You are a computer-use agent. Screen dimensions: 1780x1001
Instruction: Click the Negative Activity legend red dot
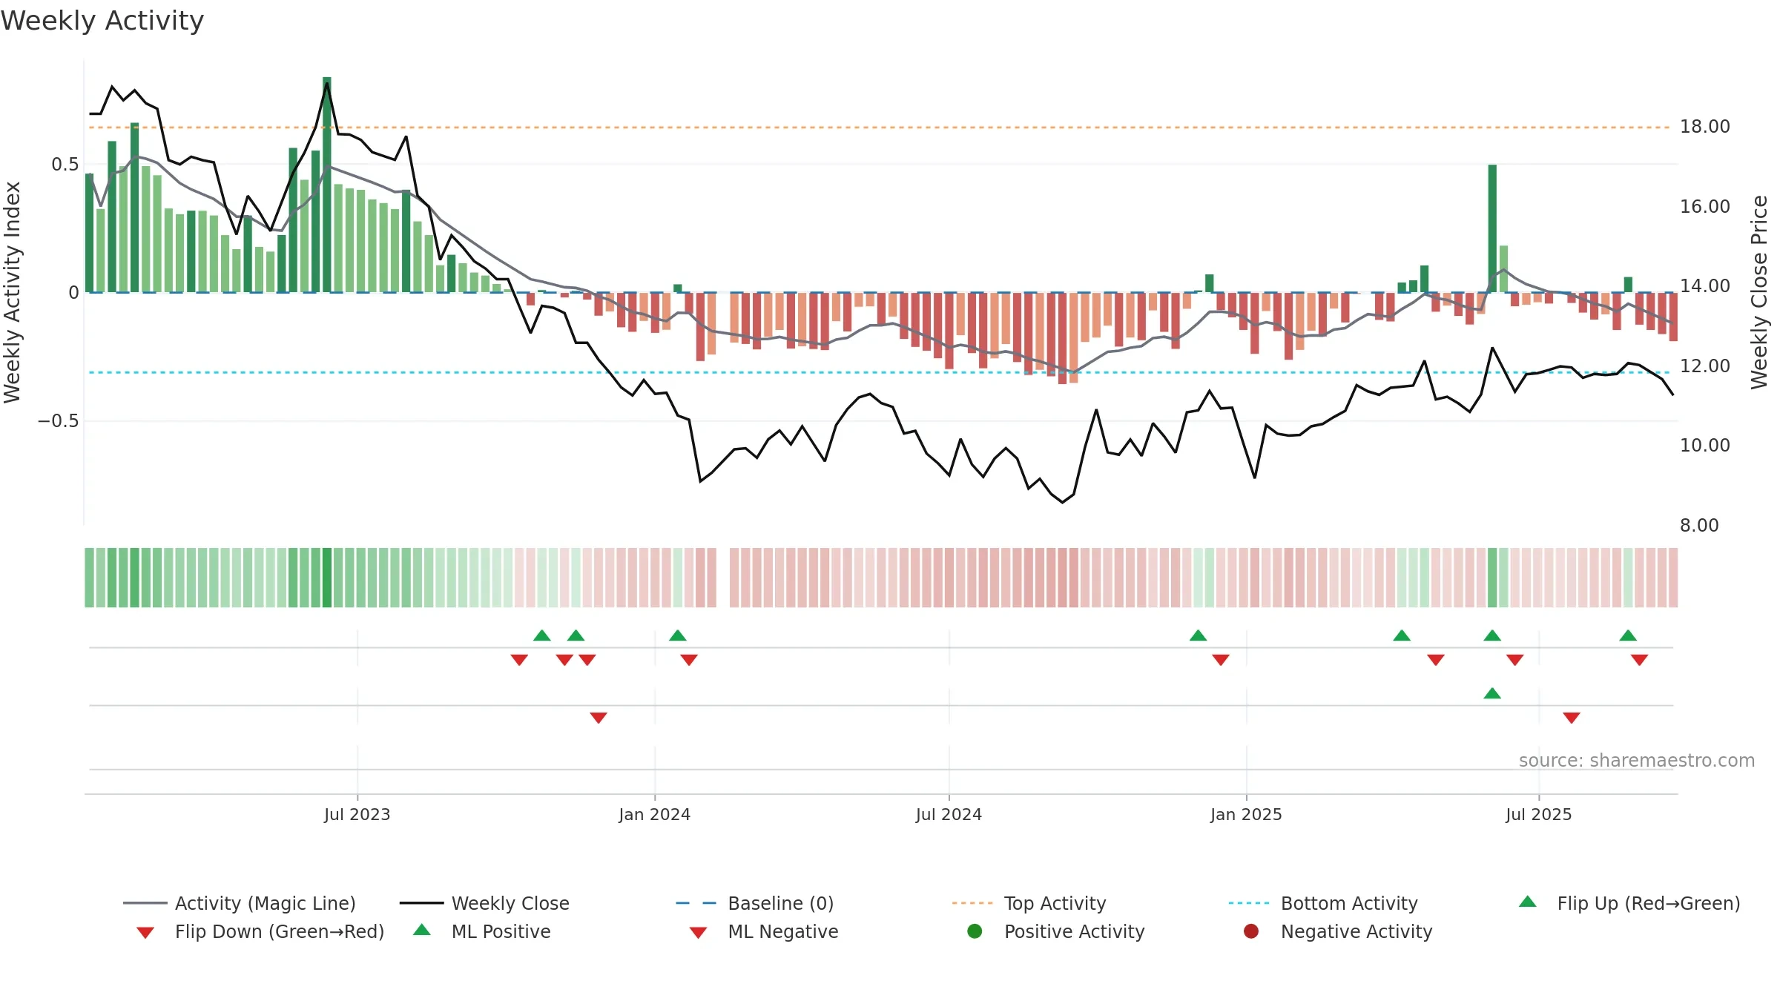(x=1251, y=931)
